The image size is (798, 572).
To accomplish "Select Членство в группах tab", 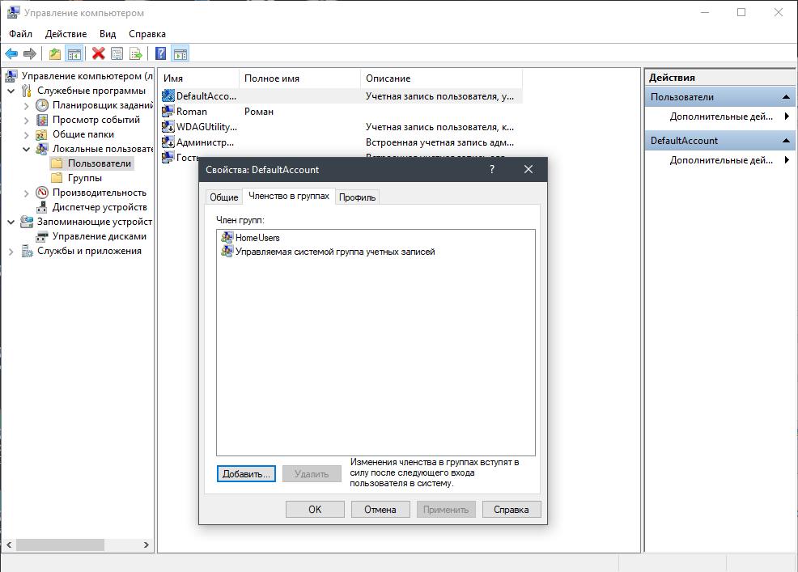I will (289, 196).
